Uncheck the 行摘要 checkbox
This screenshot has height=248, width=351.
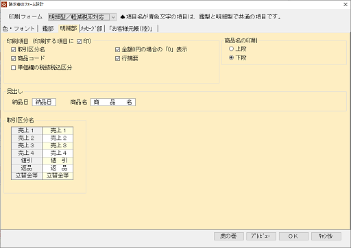tap(117, 58)
